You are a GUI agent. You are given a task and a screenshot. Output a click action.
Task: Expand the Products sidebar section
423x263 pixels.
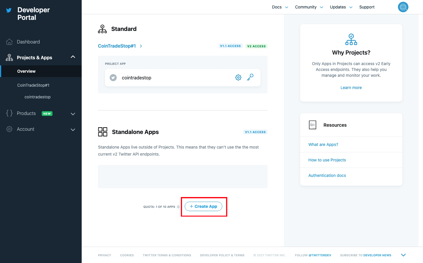click(x=73, y=114)
